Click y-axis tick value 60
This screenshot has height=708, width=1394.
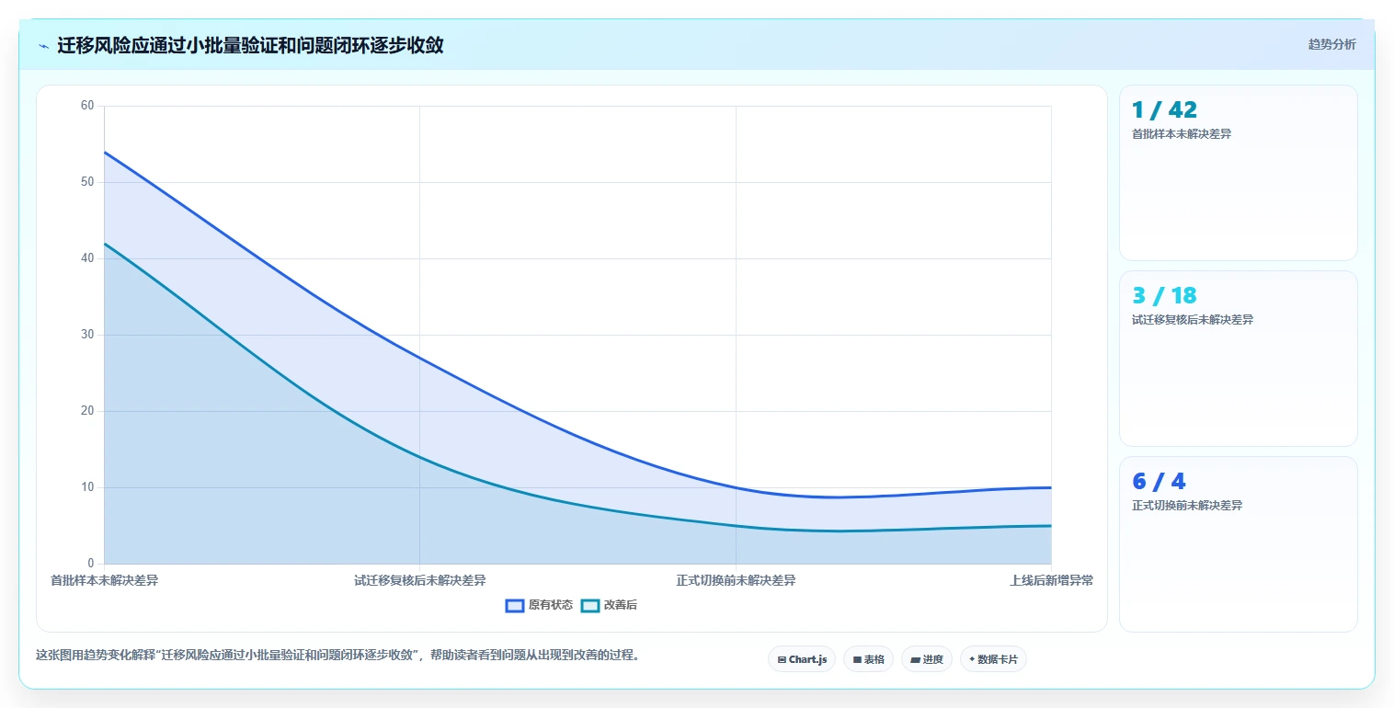click(87, 106)
